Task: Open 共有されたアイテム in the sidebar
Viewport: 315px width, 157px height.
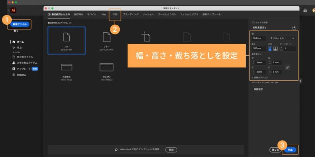Action: pos(25,63)
